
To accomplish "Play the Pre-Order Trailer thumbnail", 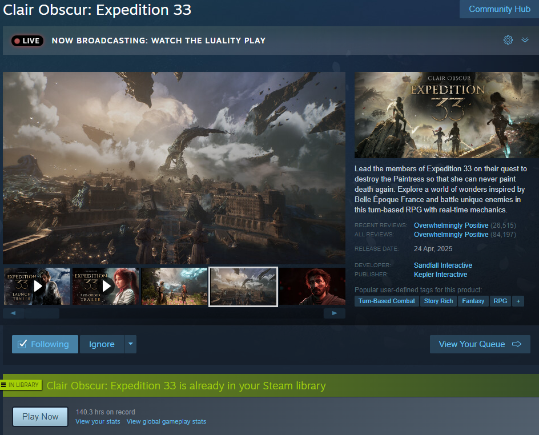I will tap(106, 286).
